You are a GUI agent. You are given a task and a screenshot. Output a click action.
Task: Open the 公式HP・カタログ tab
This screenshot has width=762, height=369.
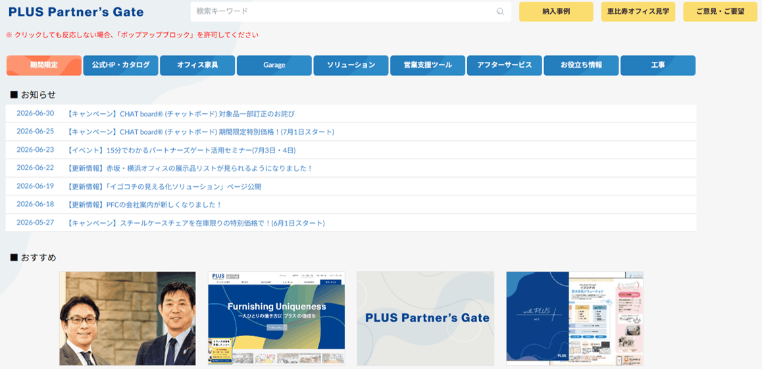pyautogui.click(x=120, y=66)
